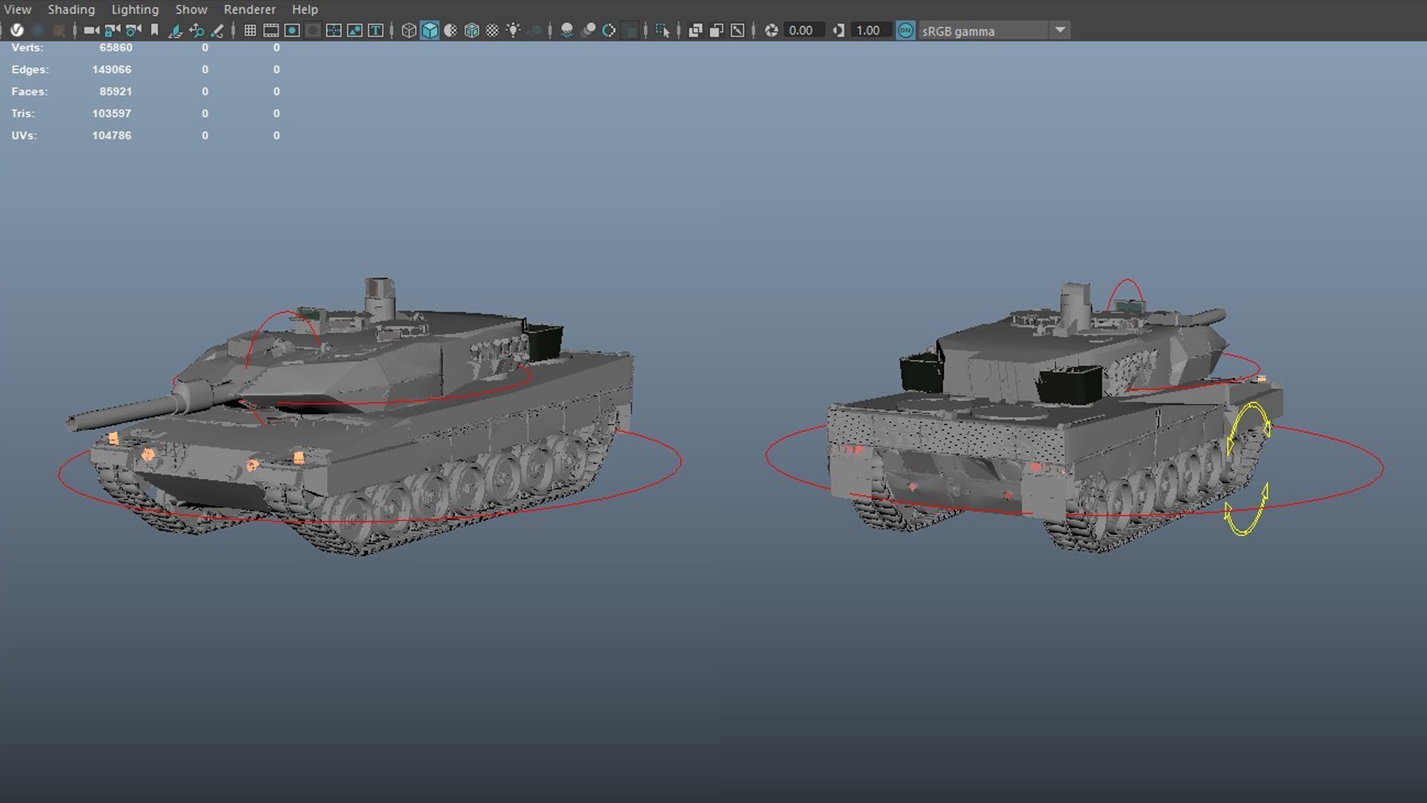Click the Exposure aperture icon

[771, 30]
